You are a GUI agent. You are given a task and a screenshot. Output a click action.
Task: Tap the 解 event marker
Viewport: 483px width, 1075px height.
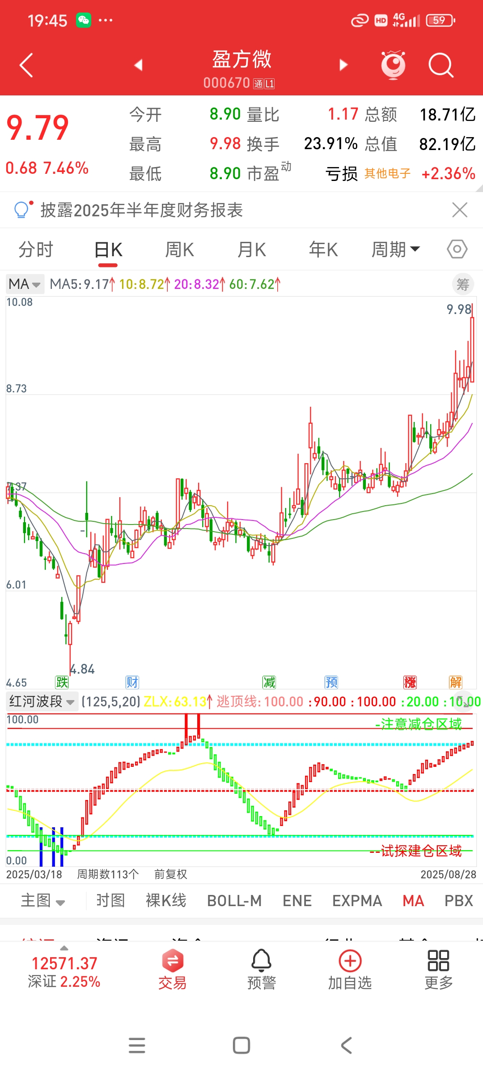tap(456, 682)
